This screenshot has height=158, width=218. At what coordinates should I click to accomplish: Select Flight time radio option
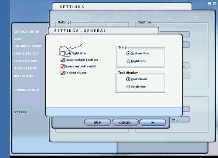click(x=129, y=61)
